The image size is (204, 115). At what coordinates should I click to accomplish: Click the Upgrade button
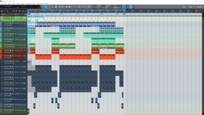click(200, 7)
